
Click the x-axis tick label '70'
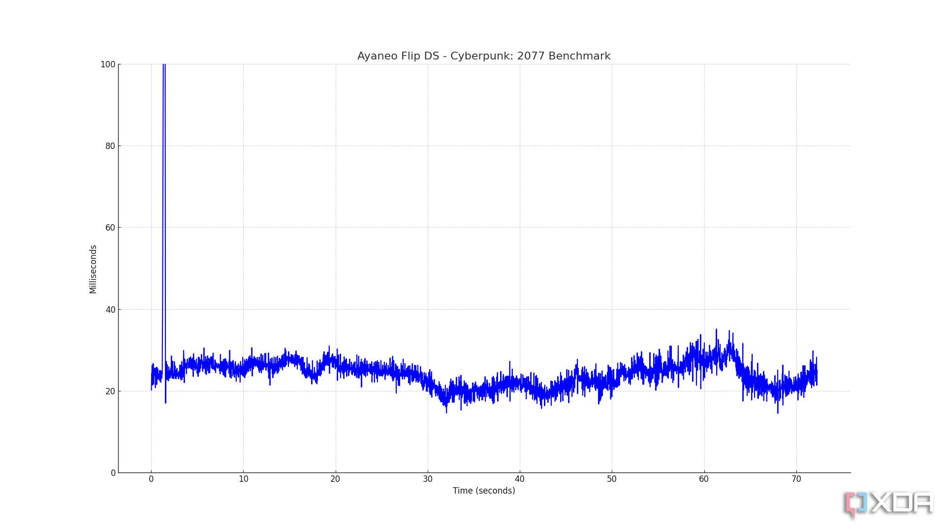click(x=796, y=479)
